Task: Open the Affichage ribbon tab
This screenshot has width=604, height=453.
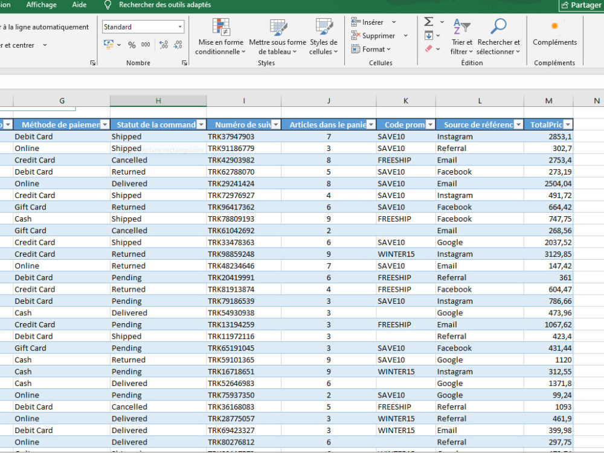Action: pos(41,5)
